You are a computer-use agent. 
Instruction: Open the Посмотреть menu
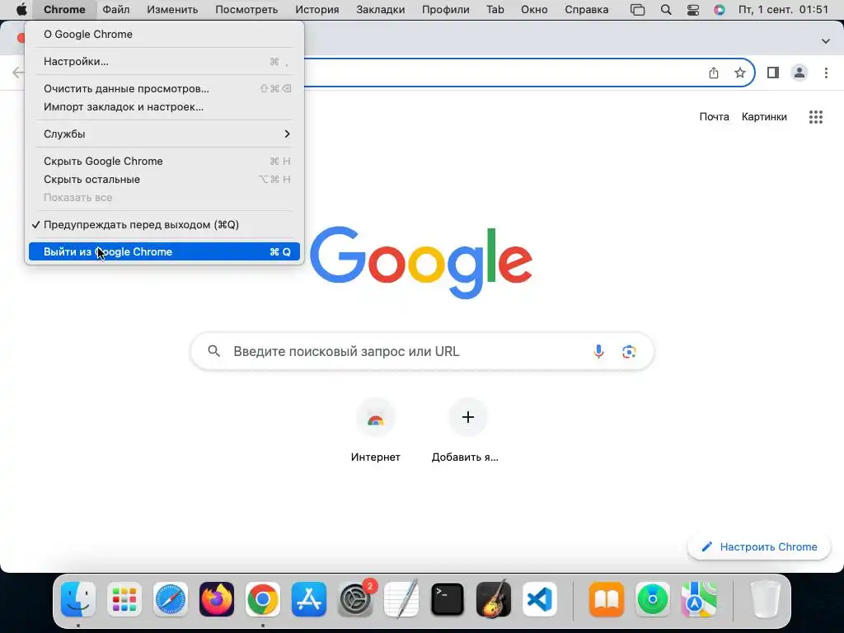coord(246,10)
